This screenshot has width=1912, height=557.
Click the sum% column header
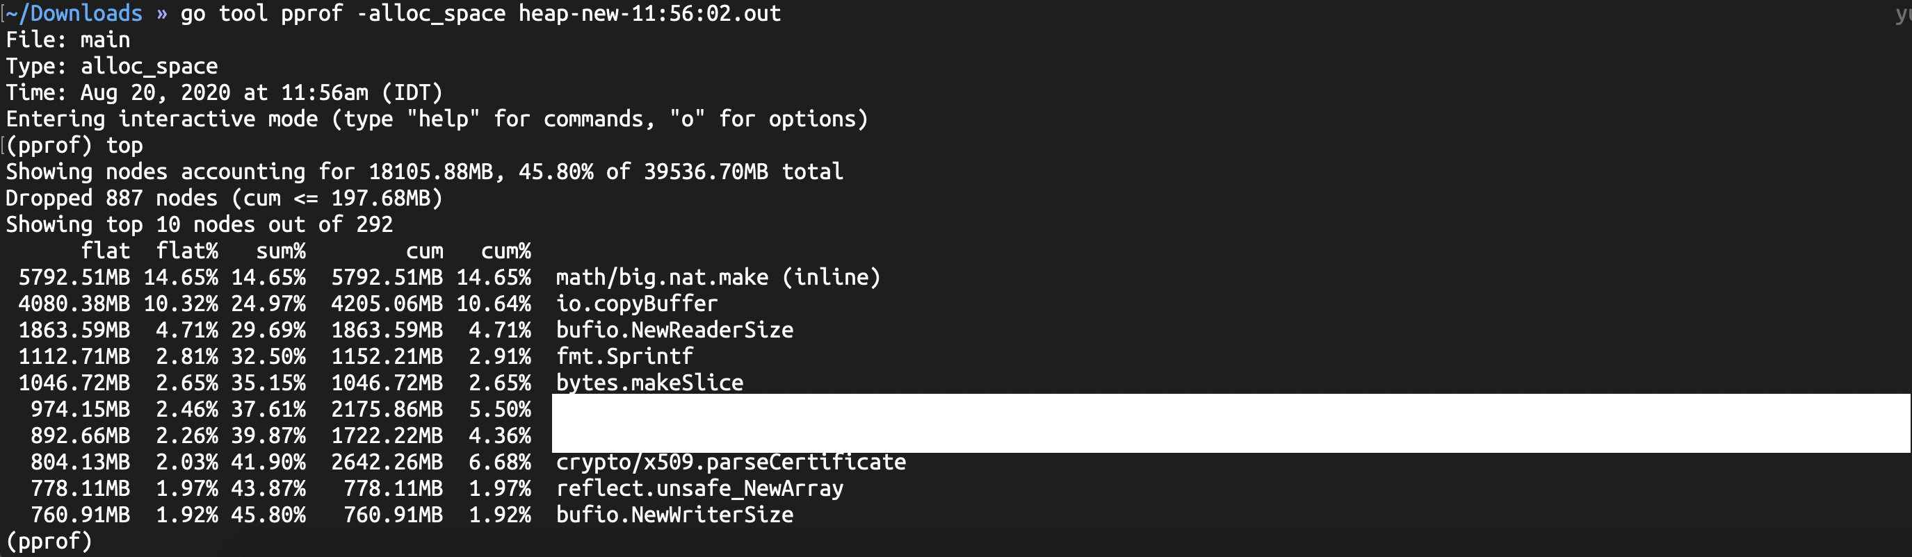pyautogui.click(x=281, y=251)
